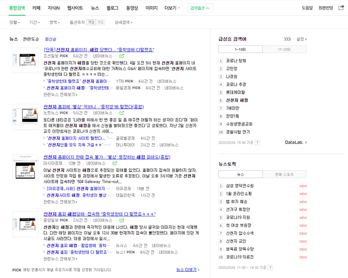Open the 뉴스 더보기 link
348x278 pixels.
pyautogui.click(x=188, y=269)
